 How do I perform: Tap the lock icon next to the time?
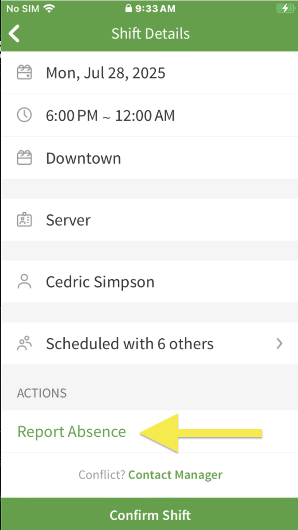click(x=128, y=8)
